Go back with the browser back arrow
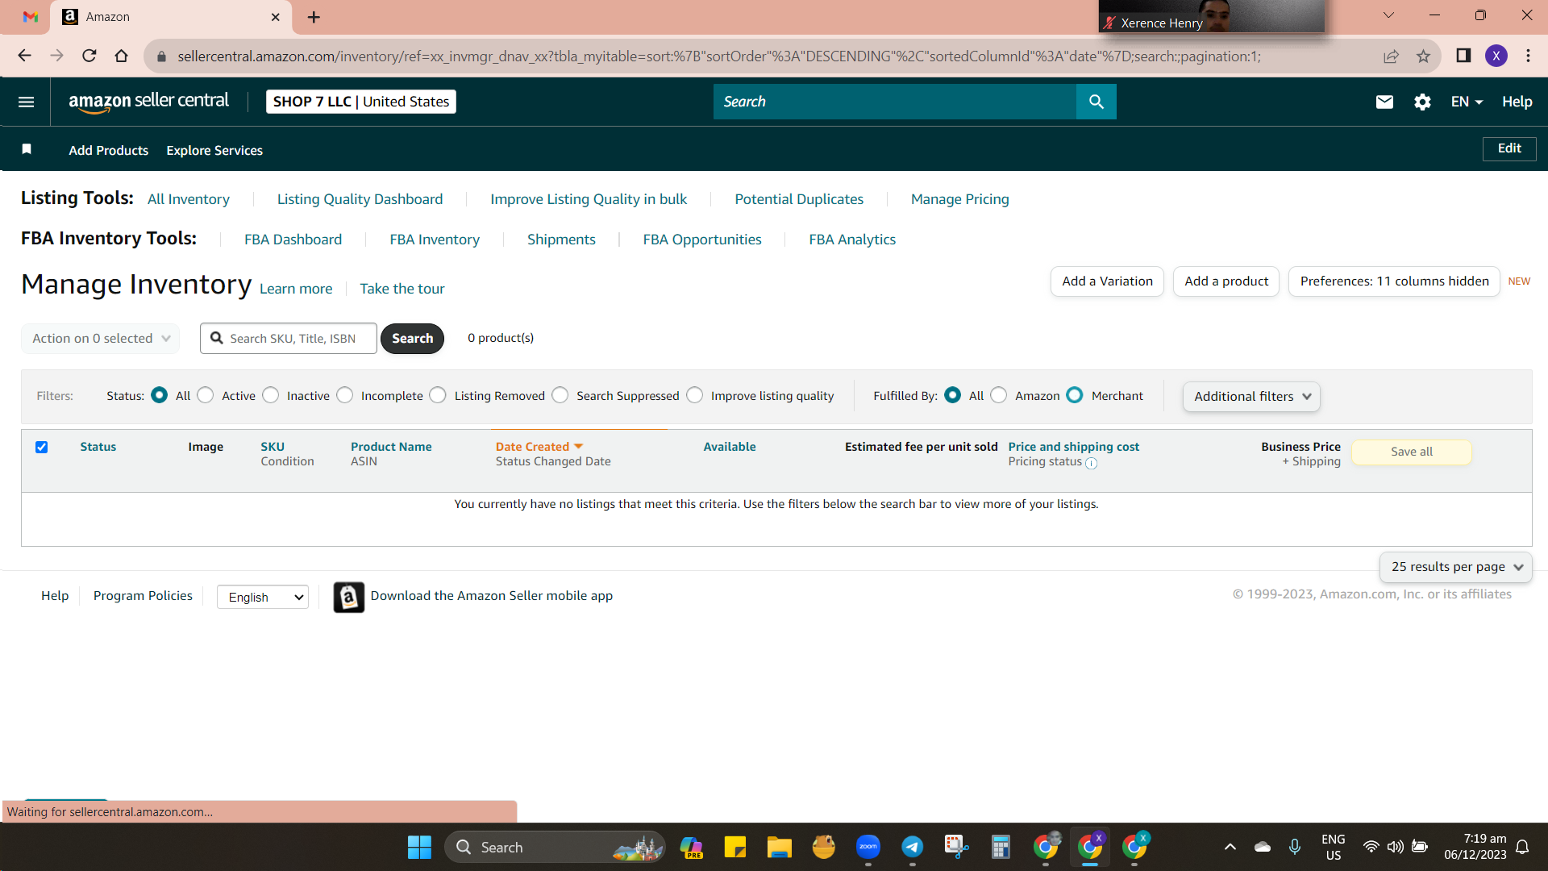1548x871 pixels. pyautogui.click(x=24, y=56)
